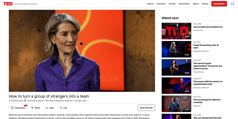Open the Participate menu
Image resolution: width=238 pixels, height=119 pixels.
point(184,4)
